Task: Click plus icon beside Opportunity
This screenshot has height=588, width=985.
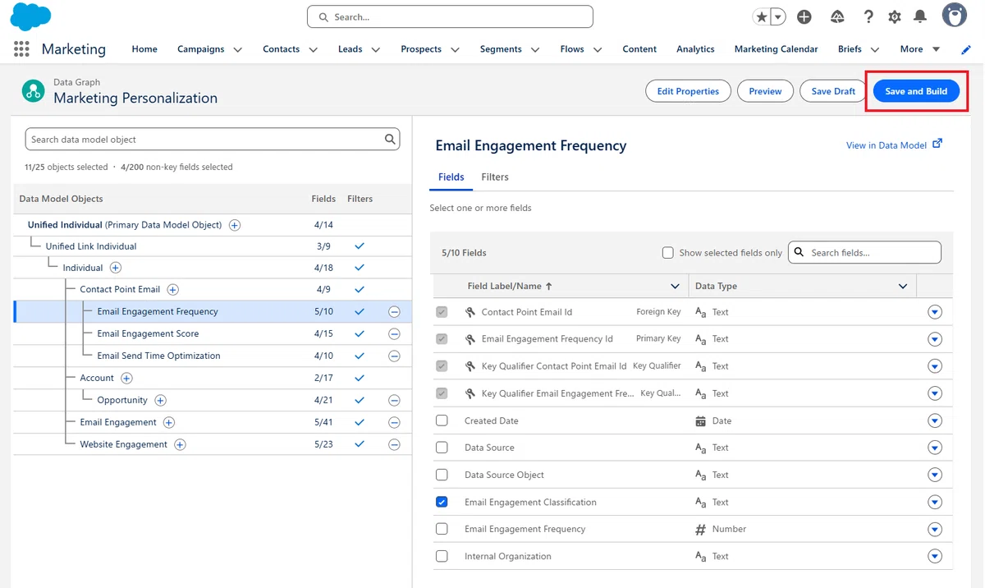Action: pyautogui.click(x=161, y=400)
